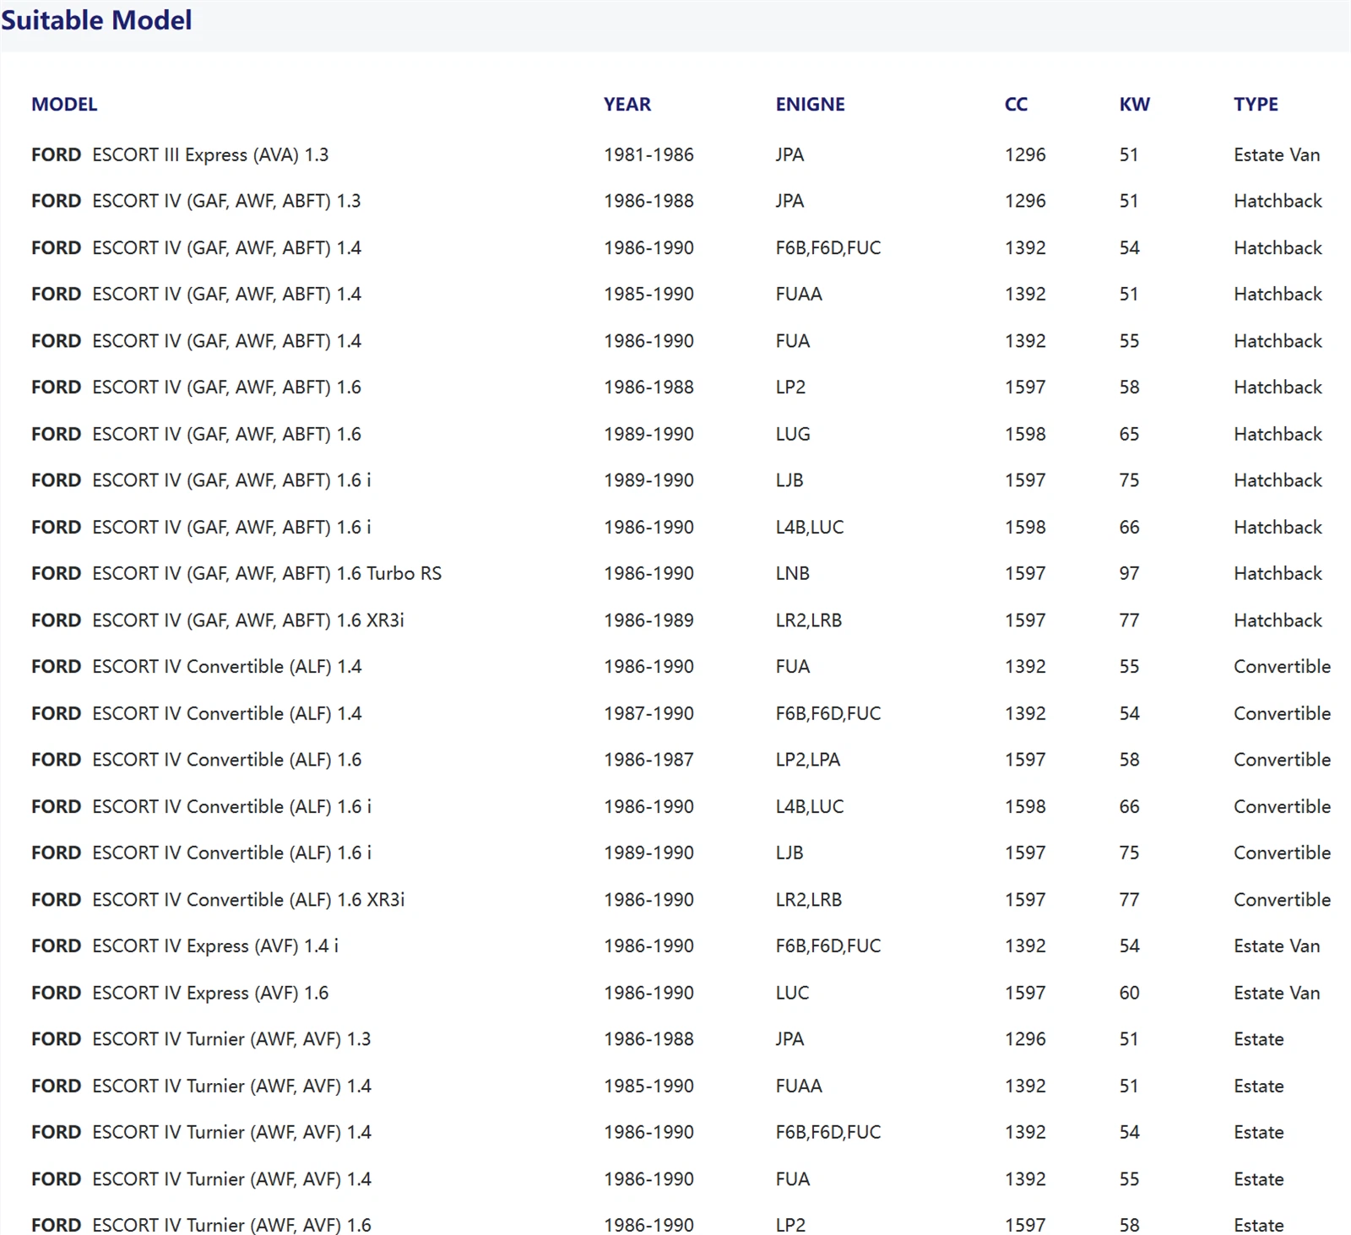Select year '1986-1989' of hatchback XR3i
Image resolution: width=1351 pixels, height=1235 pixels.
pos(648,620)
